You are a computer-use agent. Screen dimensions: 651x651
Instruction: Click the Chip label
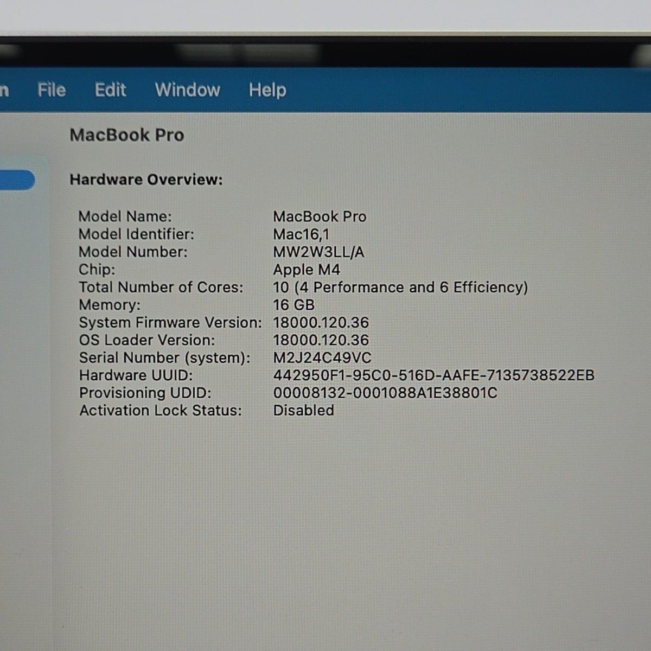(97, 270)
